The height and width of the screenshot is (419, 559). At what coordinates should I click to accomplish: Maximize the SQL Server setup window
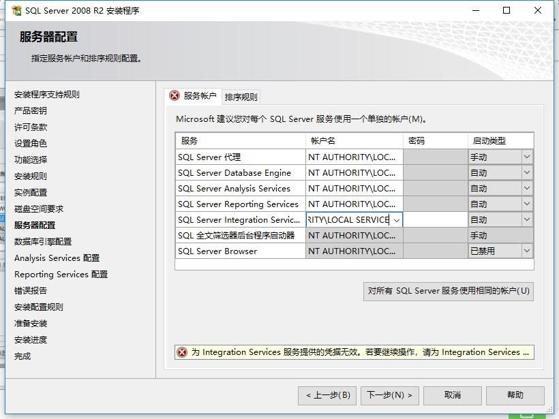[x=507, y=10]
